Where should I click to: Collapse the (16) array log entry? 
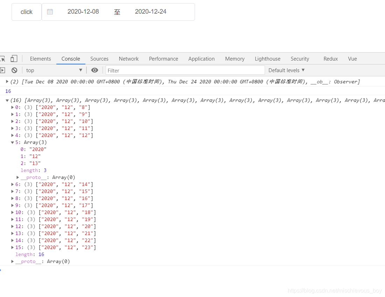click(7, 100)
